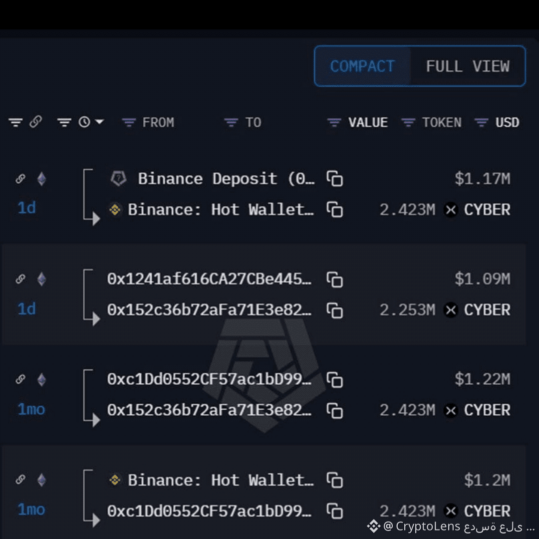Click Ethereum icon in $1.17M row
539x539 pixels.
click(41, 179)
